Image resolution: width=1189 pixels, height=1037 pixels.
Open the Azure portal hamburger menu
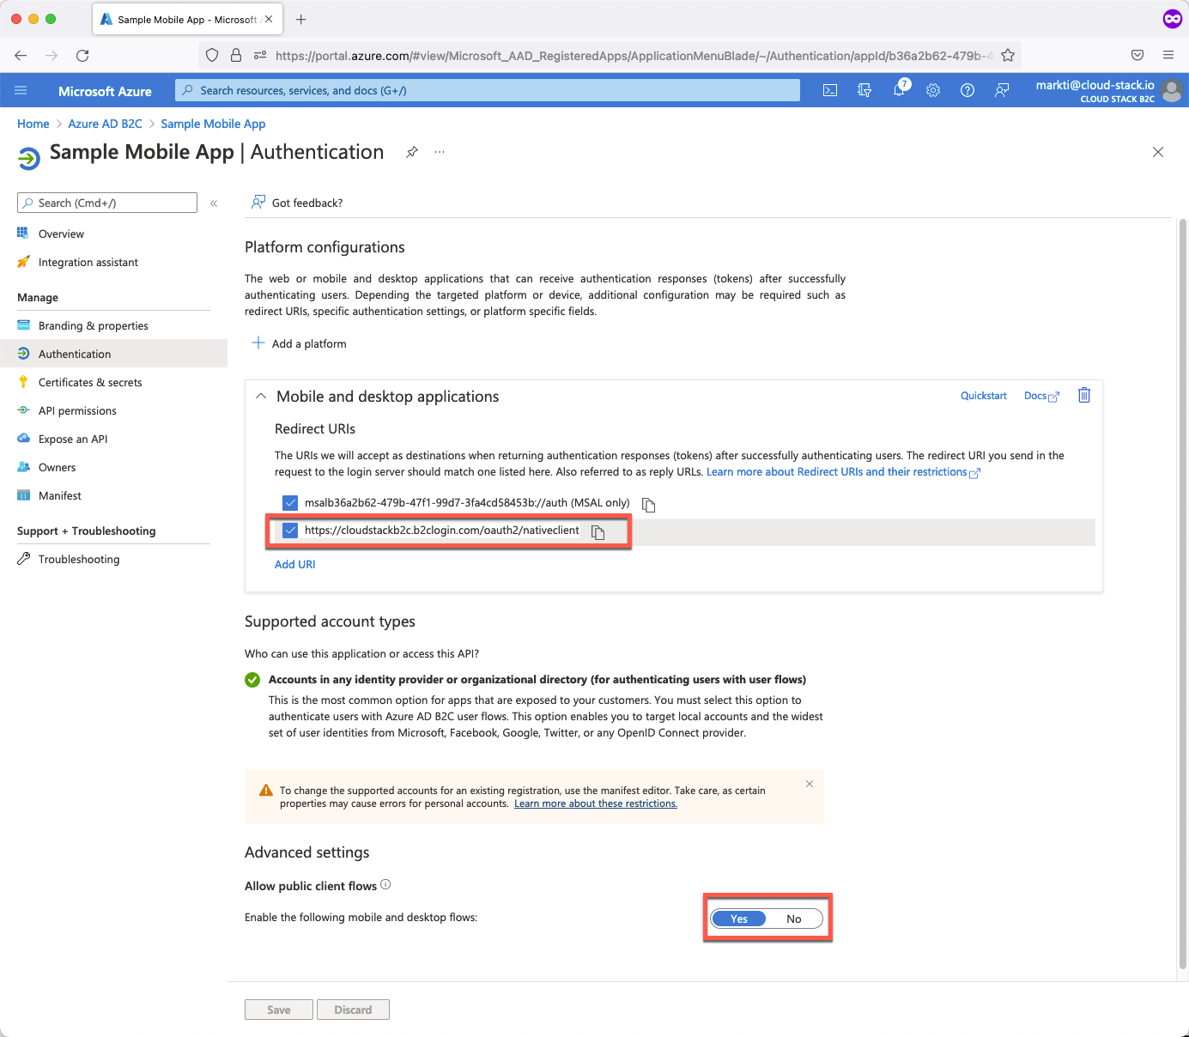coord(21,90)
